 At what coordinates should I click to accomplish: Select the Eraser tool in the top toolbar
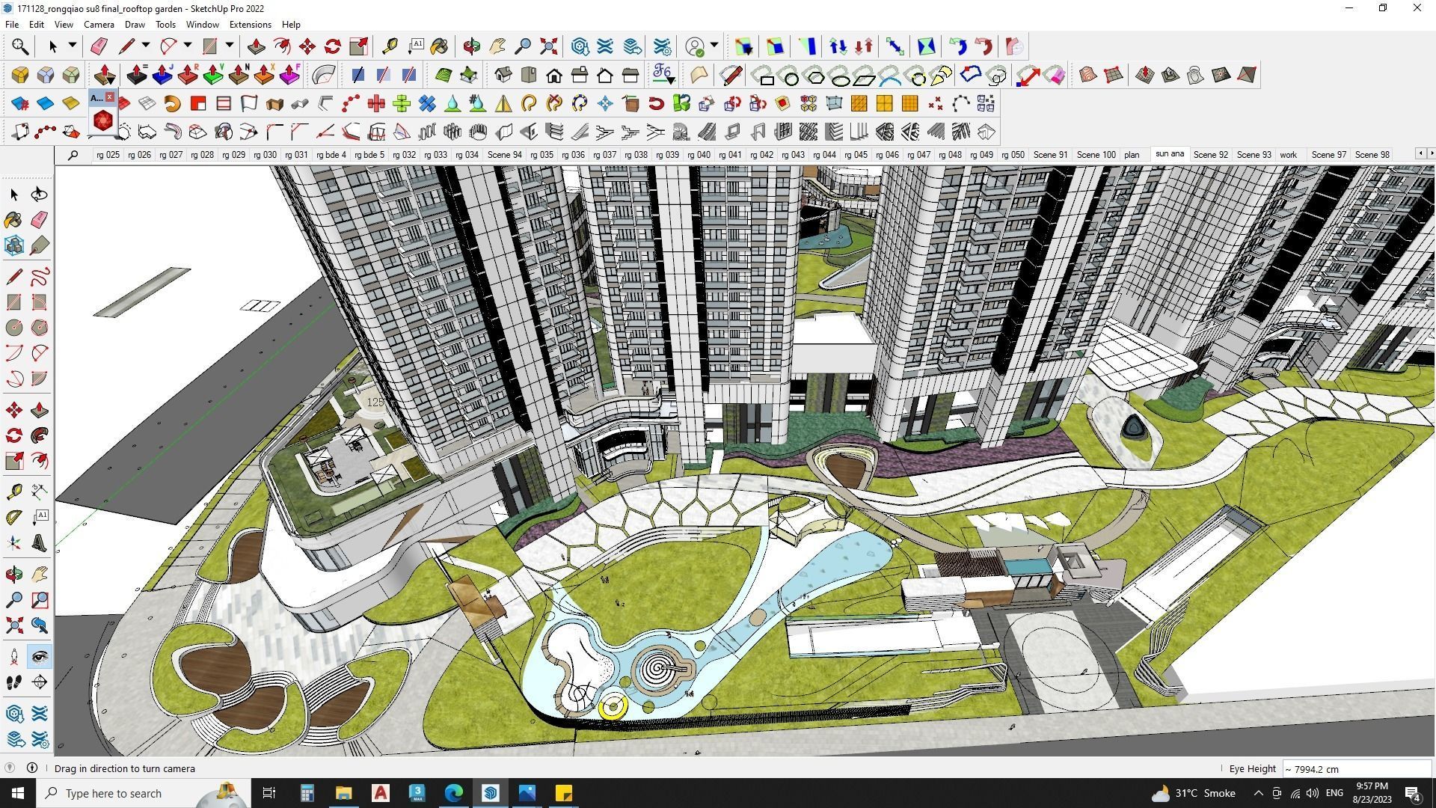[x=99, y=46]
